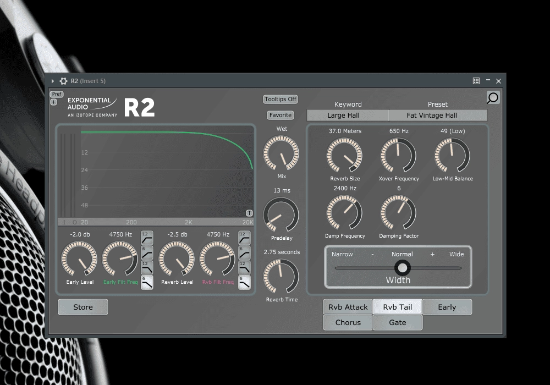Viewport: 550px width, 385px height.
Task: Click the 13 ms predelay value
Action: click(282, 190)
